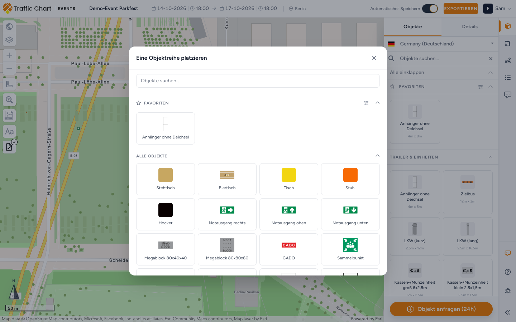This screenshot has width=516, height=322.
Task: Collapse the Favoriten section in dialog
Action: tap(377, 103)
